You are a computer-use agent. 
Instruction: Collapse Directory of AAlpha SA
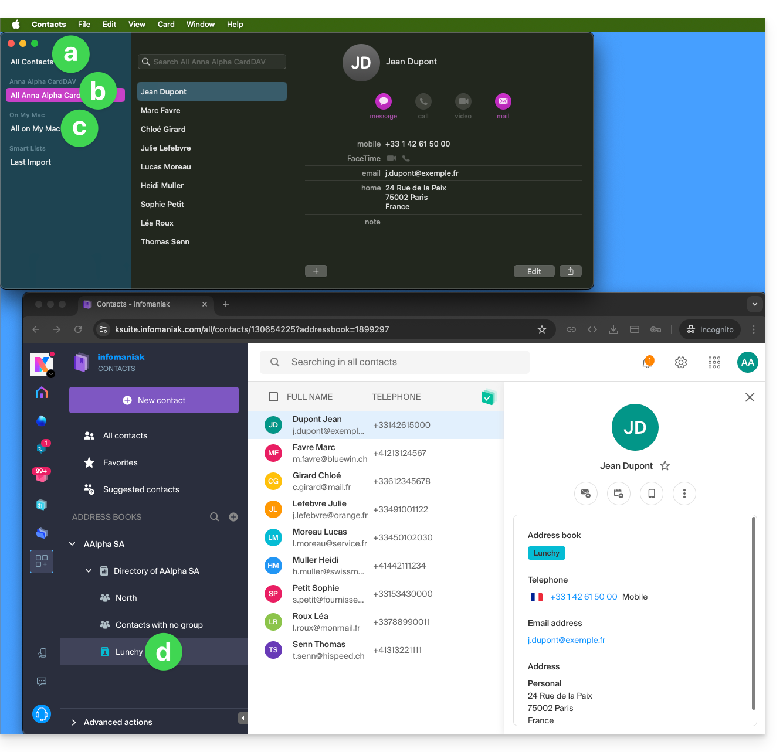coord(89,571)
